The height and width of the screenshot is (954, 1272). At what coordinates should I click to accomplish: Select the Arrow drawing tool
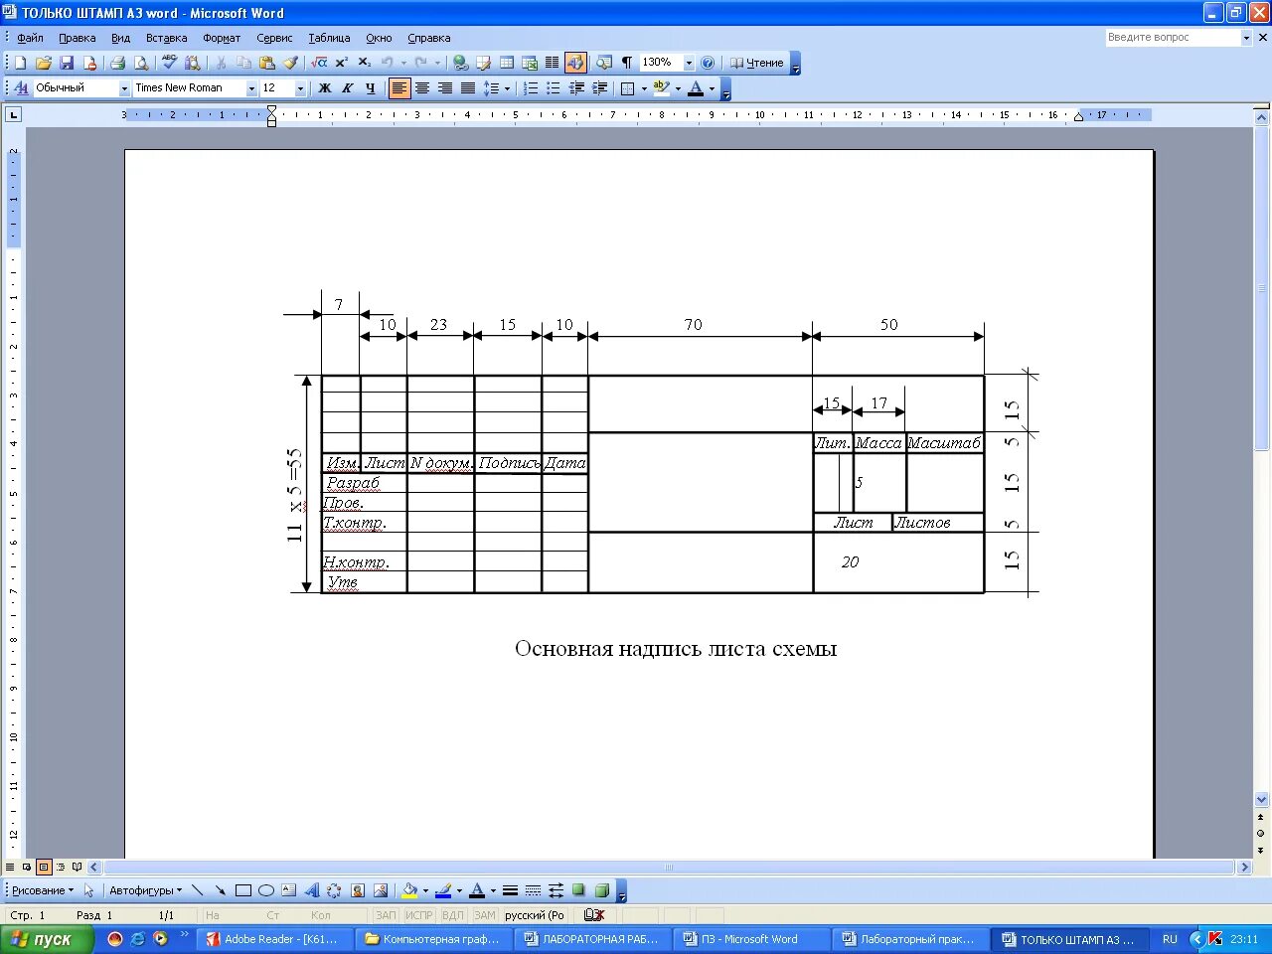pos(220,890)
